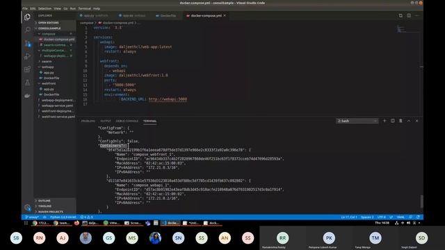Click UTF-8 encoding in status bar
Image resolution: width=445 pixels, height=250 pixels.
tap(382, 217)
